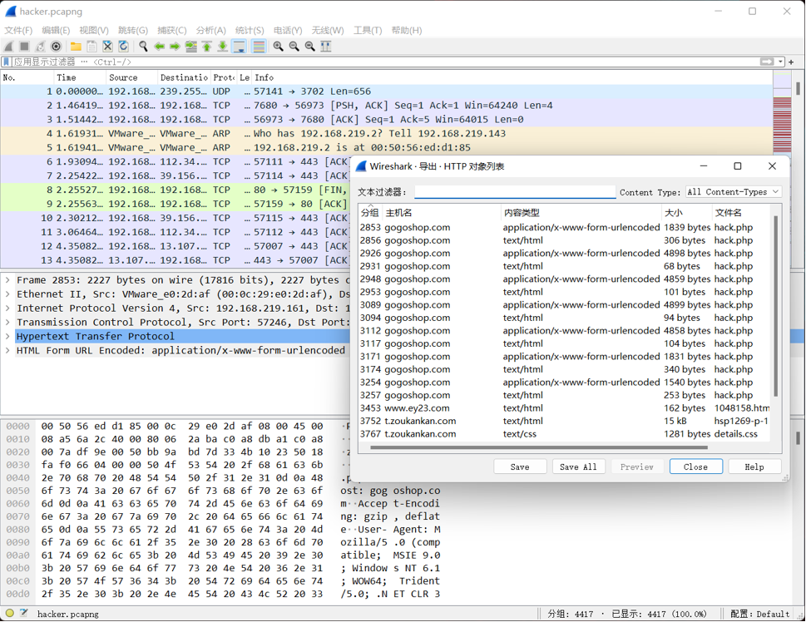Toggle auto-scroll during live capture
Image resolution: width=806 pixels, height=622 pixels.
point(240,47)
